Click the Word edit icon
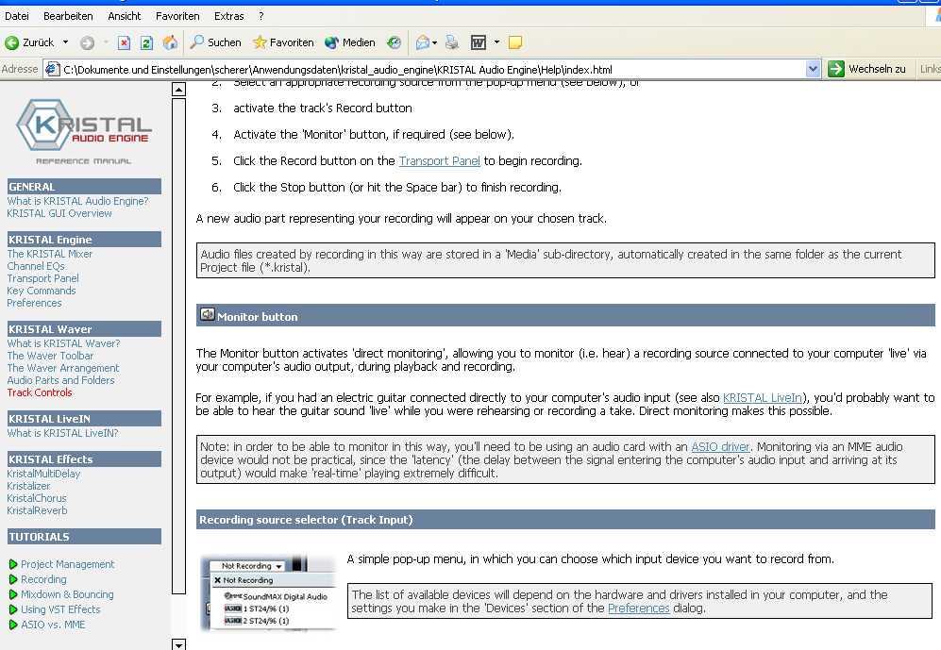The image size is (941, 650). (479, 42)
